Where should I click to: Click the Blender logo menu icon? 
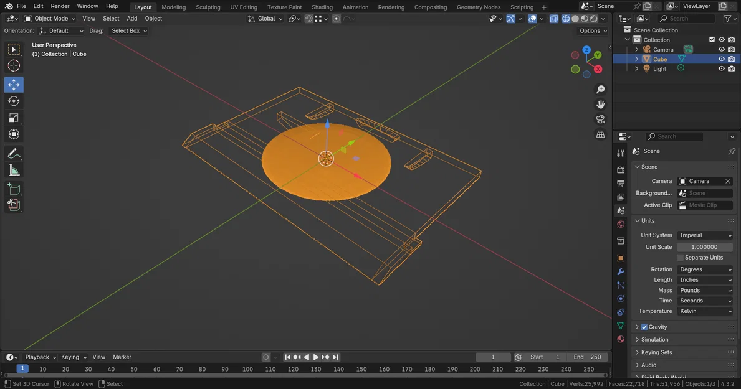point(9,6)
